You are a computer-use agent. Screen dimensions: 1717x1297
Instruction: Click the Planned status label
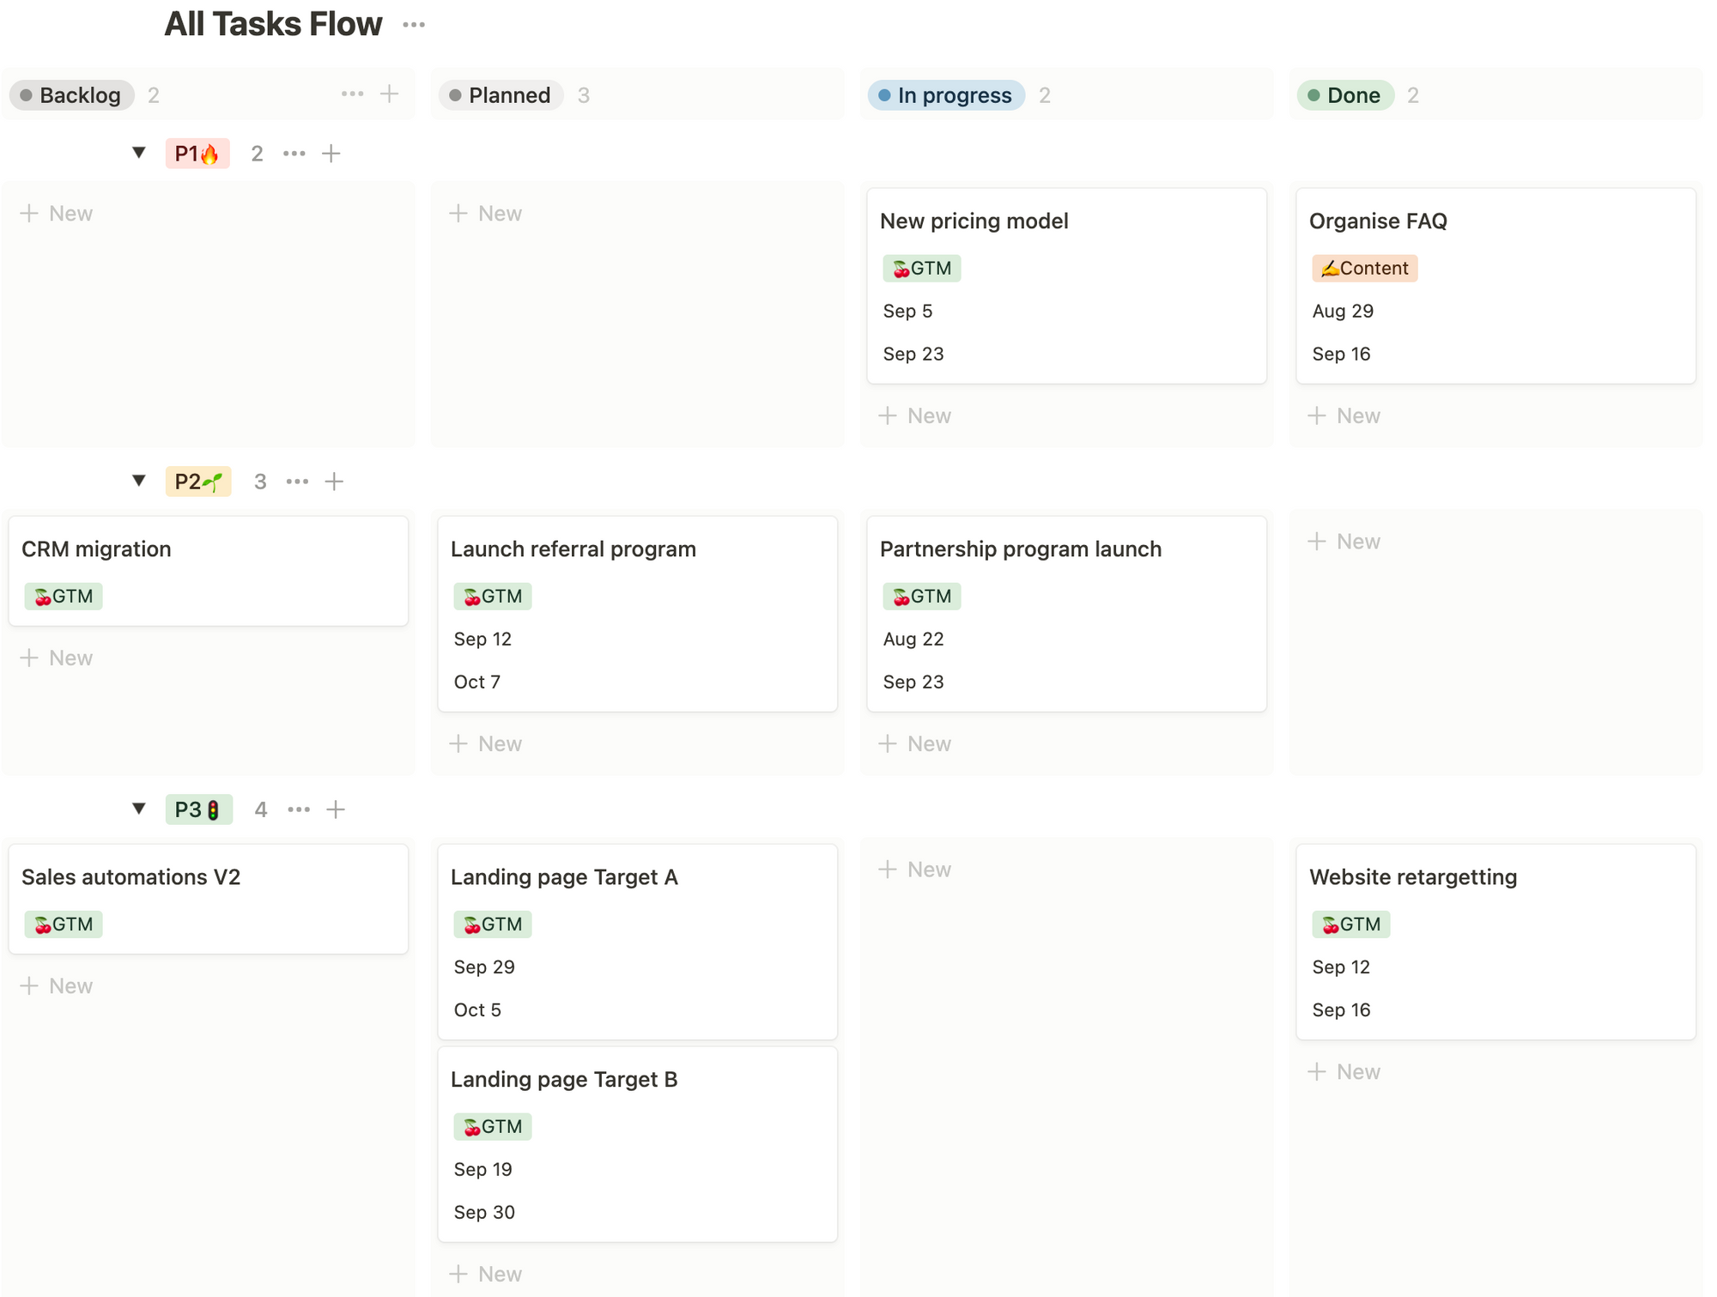click(x=501, y=95)
